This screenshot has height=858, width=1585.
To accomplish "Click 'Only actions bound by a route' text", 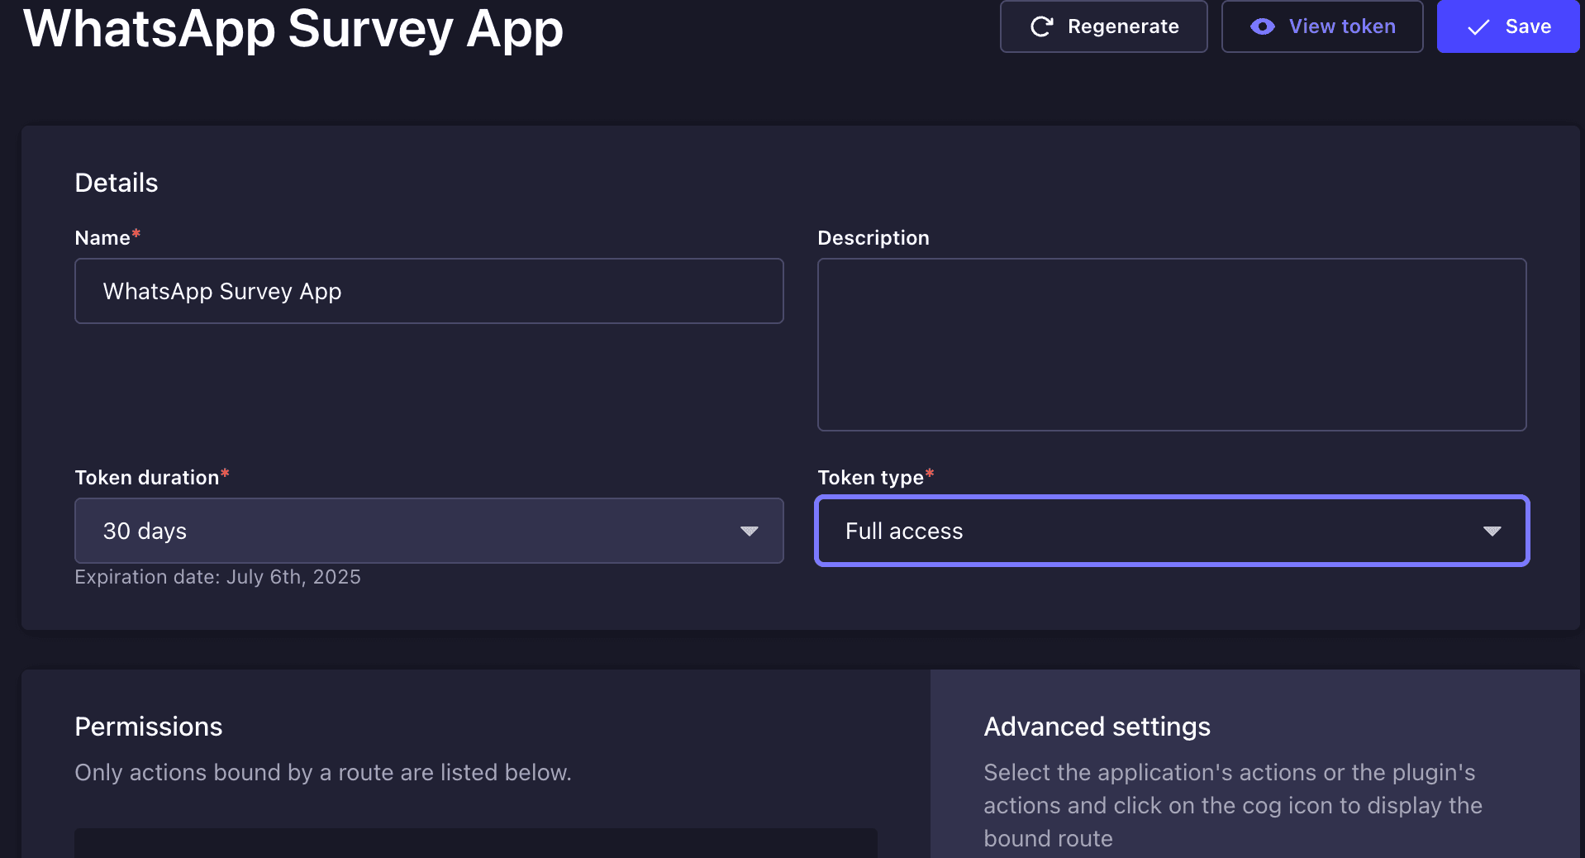I will click(x=323, y=772).
